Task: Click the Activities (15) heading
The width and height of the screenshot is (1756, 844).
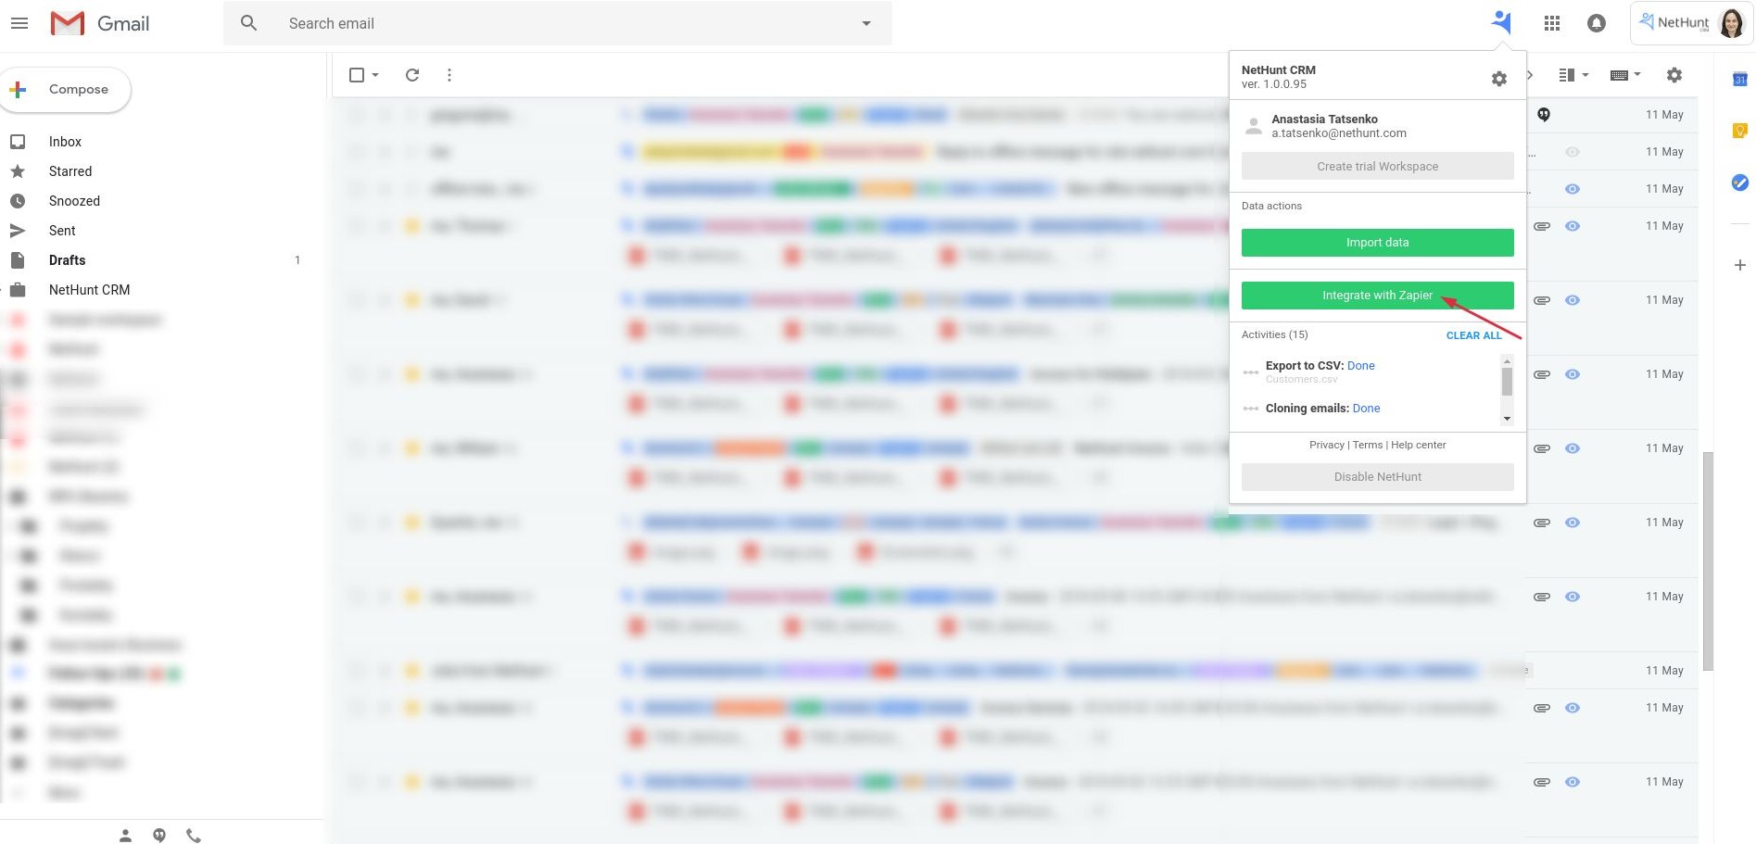Action: click(1275, 335)
